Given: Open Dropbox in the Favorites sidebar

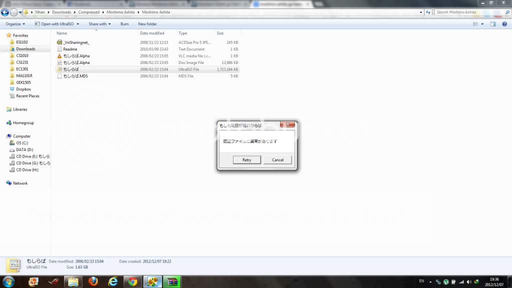Looking at the screenshot, I should tap(23, 89).
